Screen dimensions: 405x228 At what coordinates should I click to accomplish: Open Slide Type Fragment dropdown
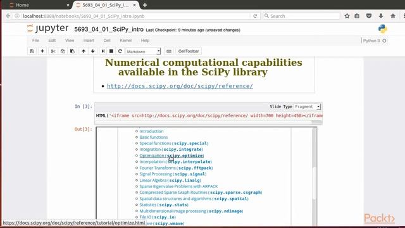[x=308, y=106]
